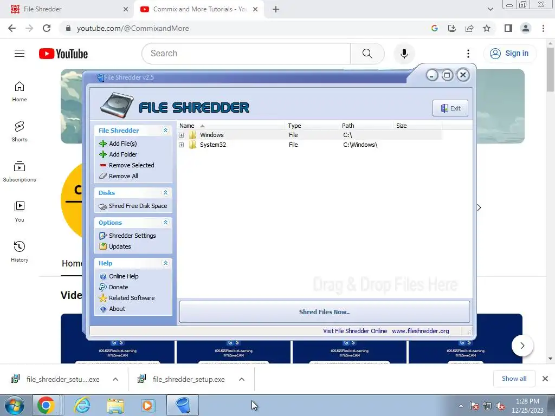Open YouTube settings three-dot menu
This screenshot has height=416, width=555.
tap(468, 54)
